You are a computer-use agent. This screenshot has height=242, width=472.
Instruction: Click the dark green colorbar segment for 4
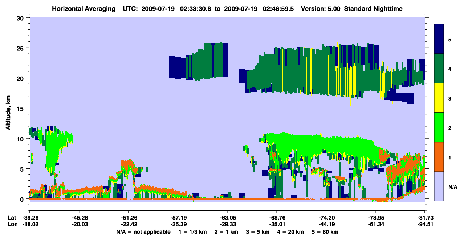439,69
